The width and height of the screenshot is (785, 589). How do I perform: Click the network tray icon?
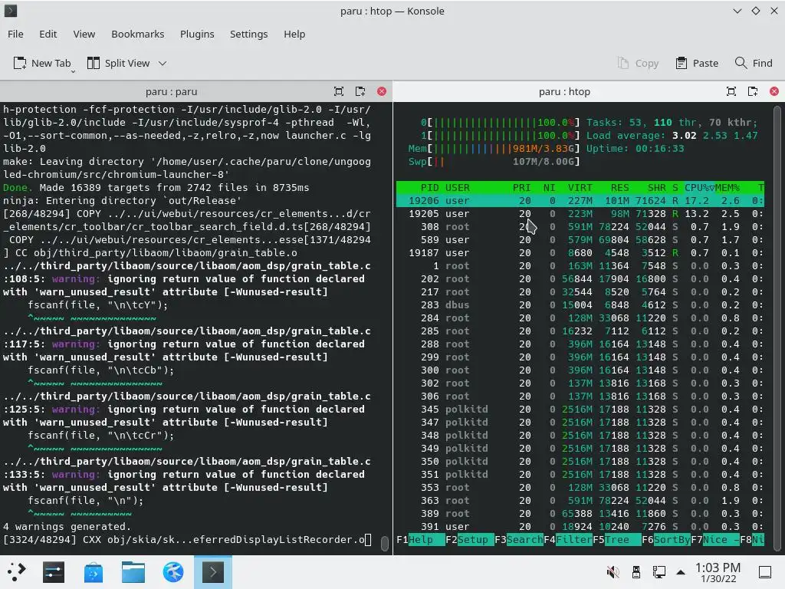[659, 572]
